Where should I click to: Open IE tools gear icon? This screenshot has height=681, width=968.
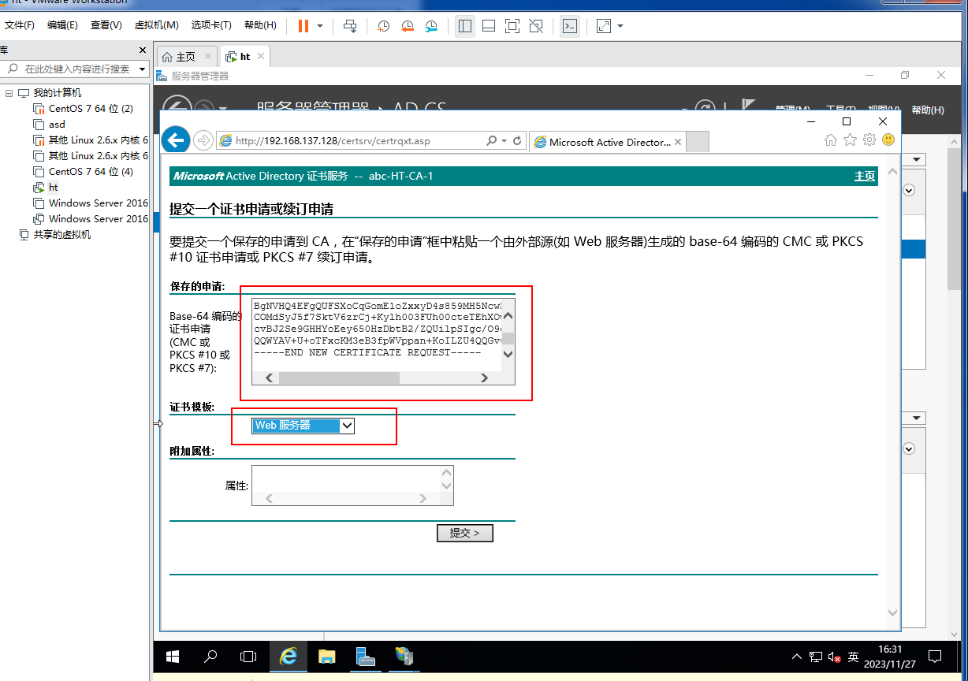(x=869, y=140)
